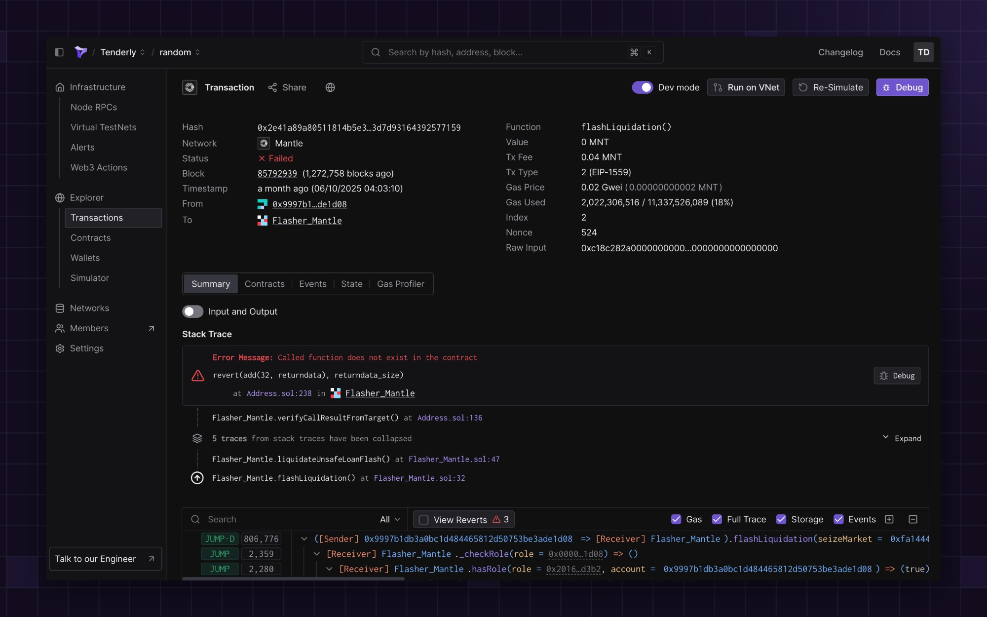
Task: Switch to the Gas Profiler tab
Action: tap(400, 284)
